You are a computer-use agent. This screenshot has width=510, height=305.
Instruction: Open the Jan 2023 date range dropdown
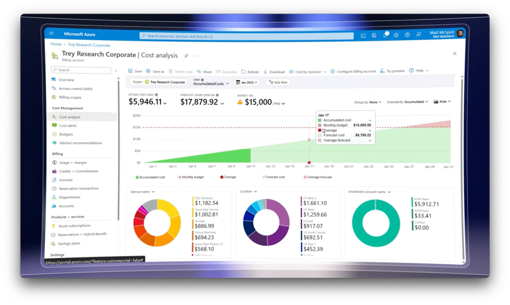247,82
